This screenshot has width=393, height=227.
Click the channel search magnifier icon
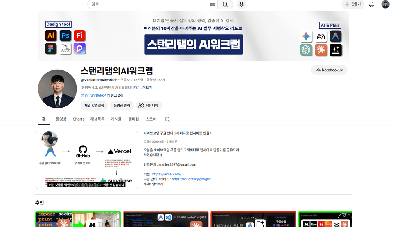[167, 119]
